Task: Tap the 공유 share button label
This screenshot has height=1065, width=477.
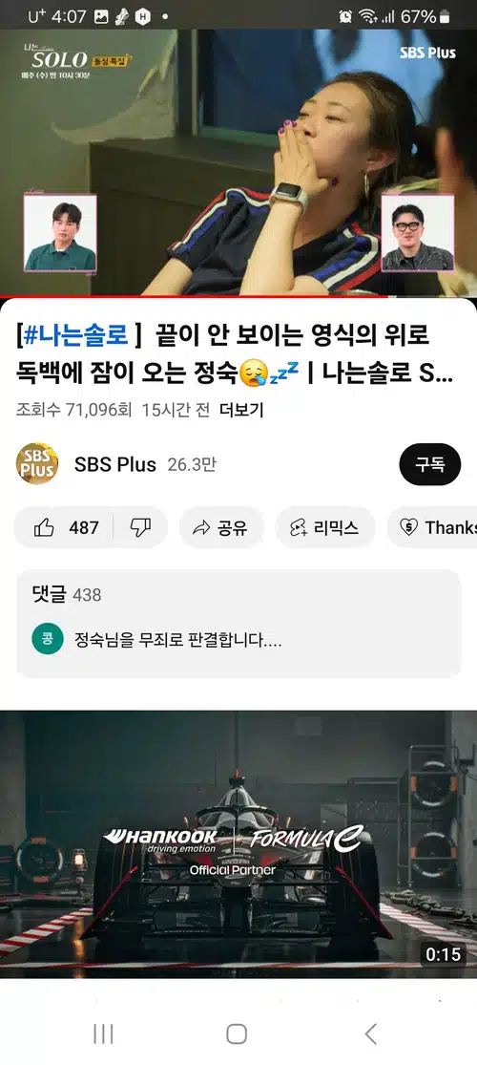Action: 233,528
